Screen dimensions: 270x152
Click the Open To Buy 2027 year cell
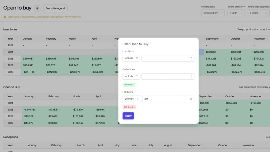(10, 123)
